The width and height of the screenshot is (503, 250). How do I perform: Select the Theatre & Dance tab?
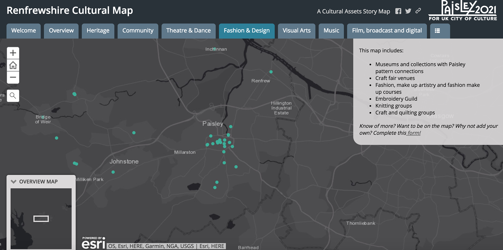pyautogui.click(x=188, y=31)
